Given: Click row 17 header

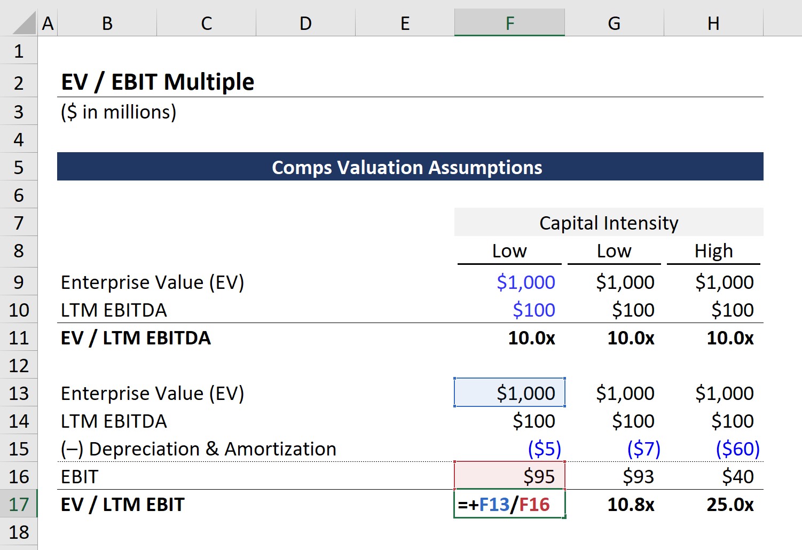Looking at the screenshot, I should (x=19, y=504).
